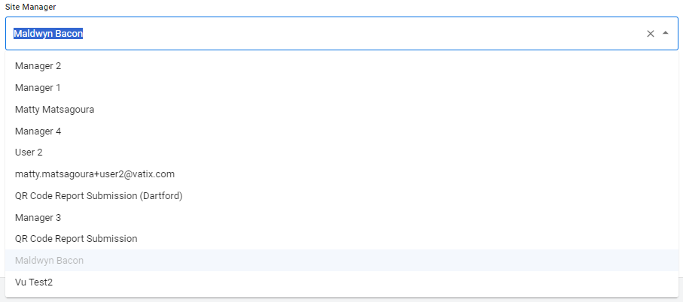The image size is (683, 302).
Task: Clear the selected Site Manager value
Action: tap(651, 34)
